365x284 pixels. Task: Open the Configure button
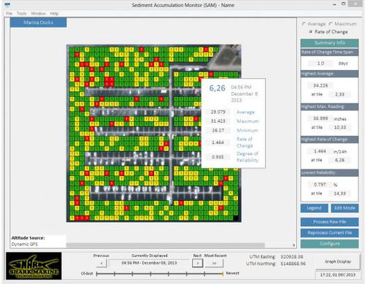click(329, 244)
